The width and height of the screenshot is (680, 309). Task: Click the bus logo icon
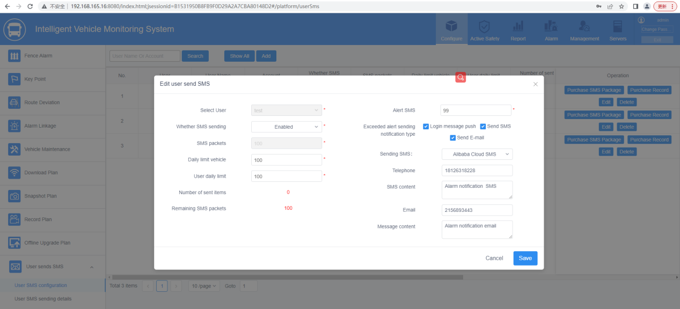(14, 30)
